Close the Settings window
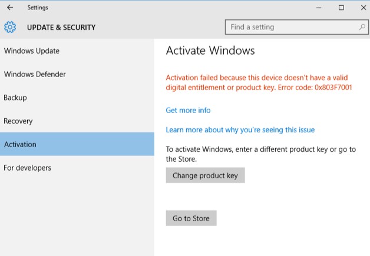The width and height of the screenshot is (370, 256). point(364,8)
